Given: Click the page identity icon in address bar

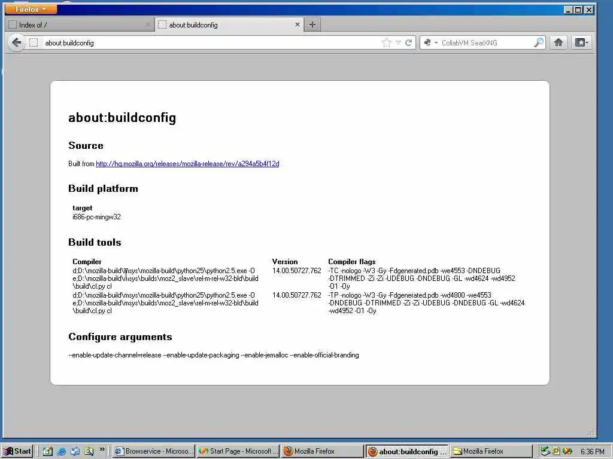Looking at the screenshot, I should [34, 42].
